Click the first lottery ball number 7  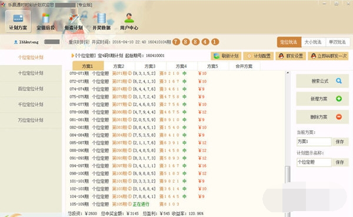pyautogui.click(x=176, y=42)
